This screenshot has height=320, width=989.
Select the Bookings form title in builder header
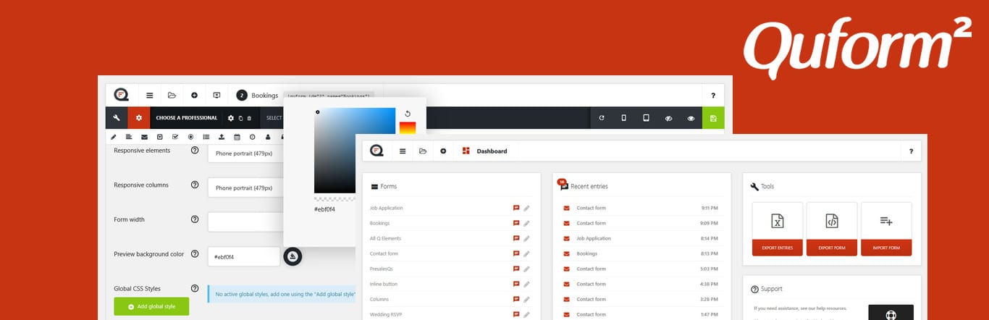click(x=264, y=95)
